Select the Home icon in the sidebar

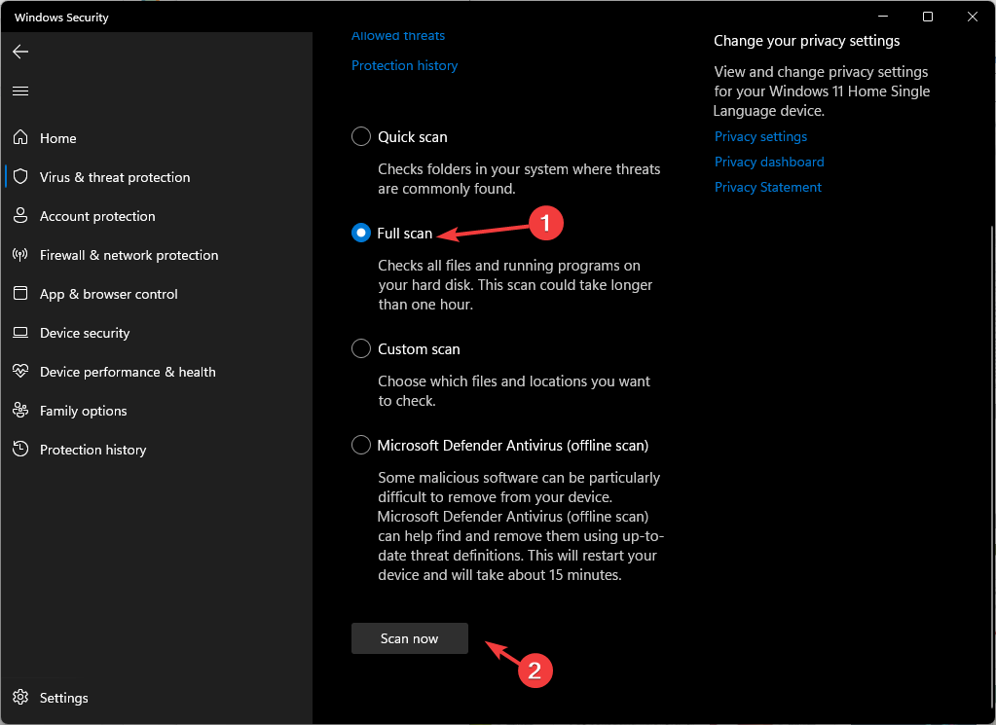[19, 137]
